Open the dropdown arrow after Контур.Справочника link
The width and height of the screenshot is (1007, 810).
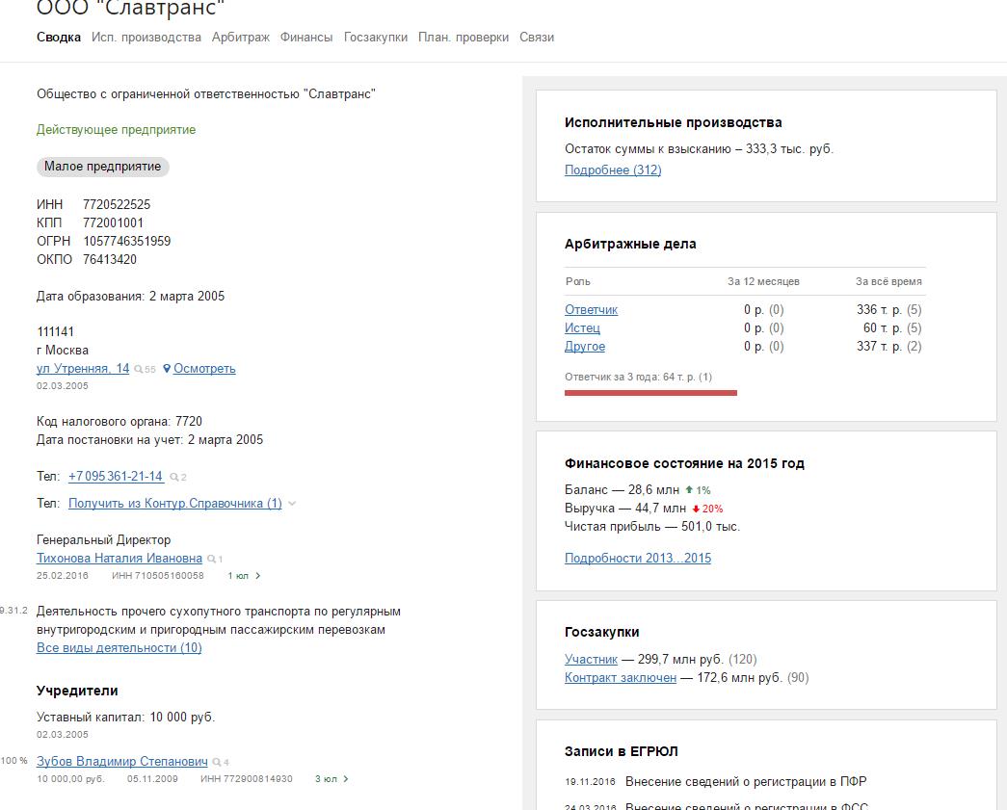pyautogui.click(x=292, y=504)
